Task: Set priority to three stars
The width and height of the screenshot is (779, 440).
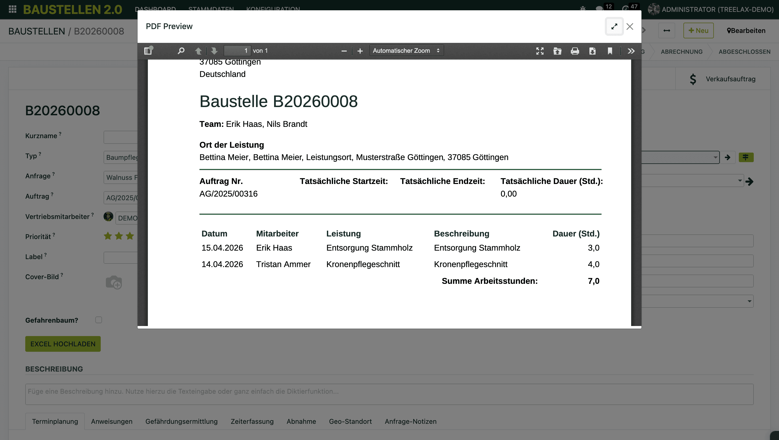Action: (x=130, y=236)
